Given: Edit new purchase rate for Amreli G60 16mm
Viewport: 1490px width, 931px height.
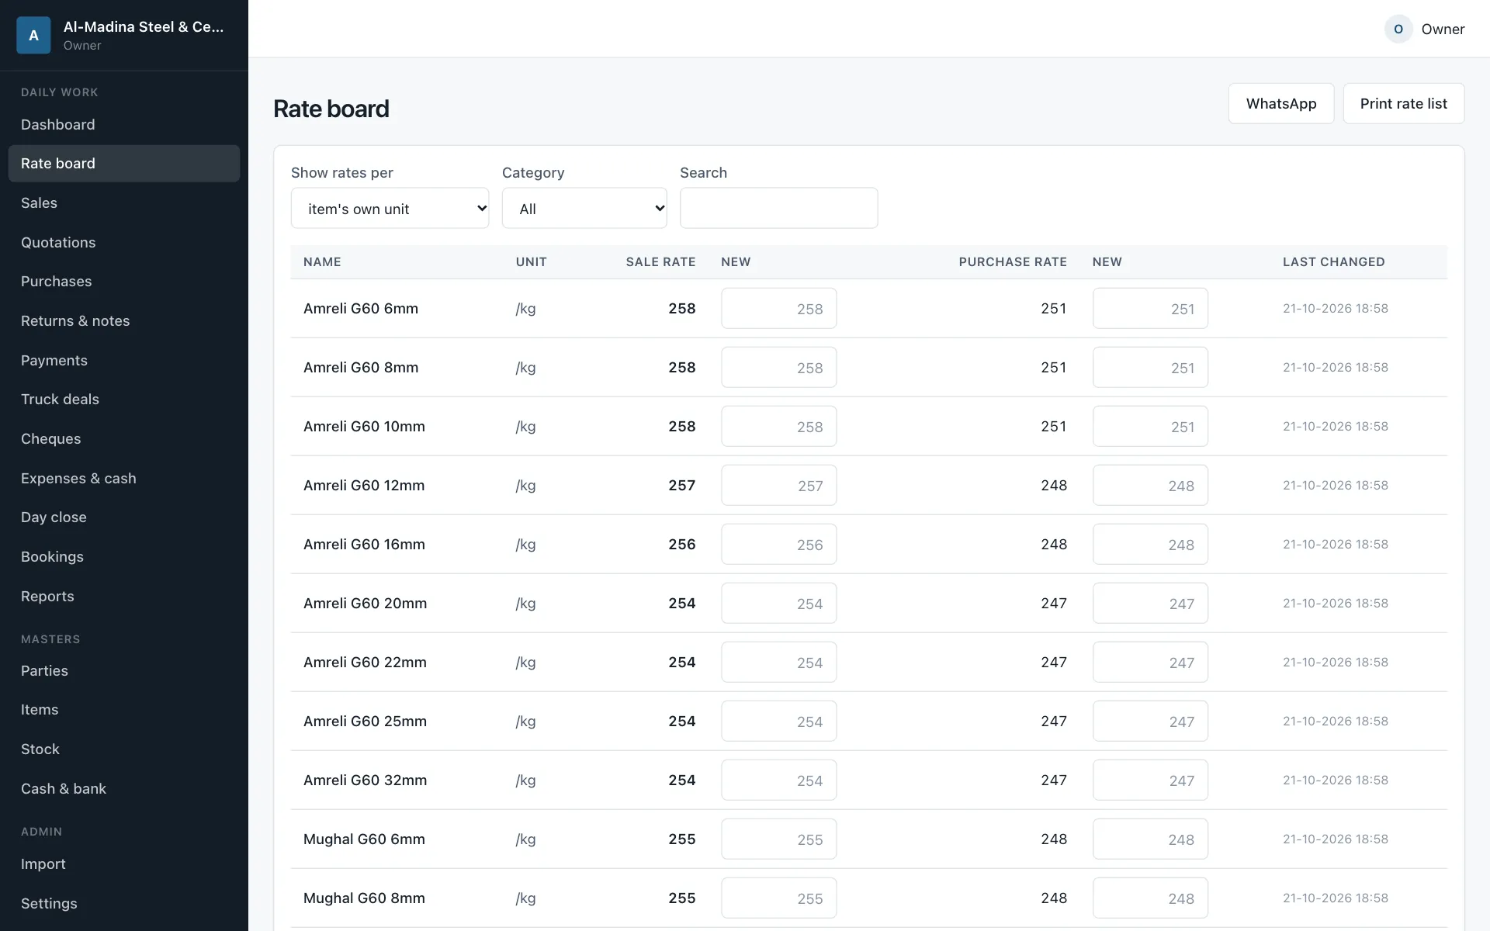Looking at the screenshot, I should pyautogui.click(x=1150, y=544).
